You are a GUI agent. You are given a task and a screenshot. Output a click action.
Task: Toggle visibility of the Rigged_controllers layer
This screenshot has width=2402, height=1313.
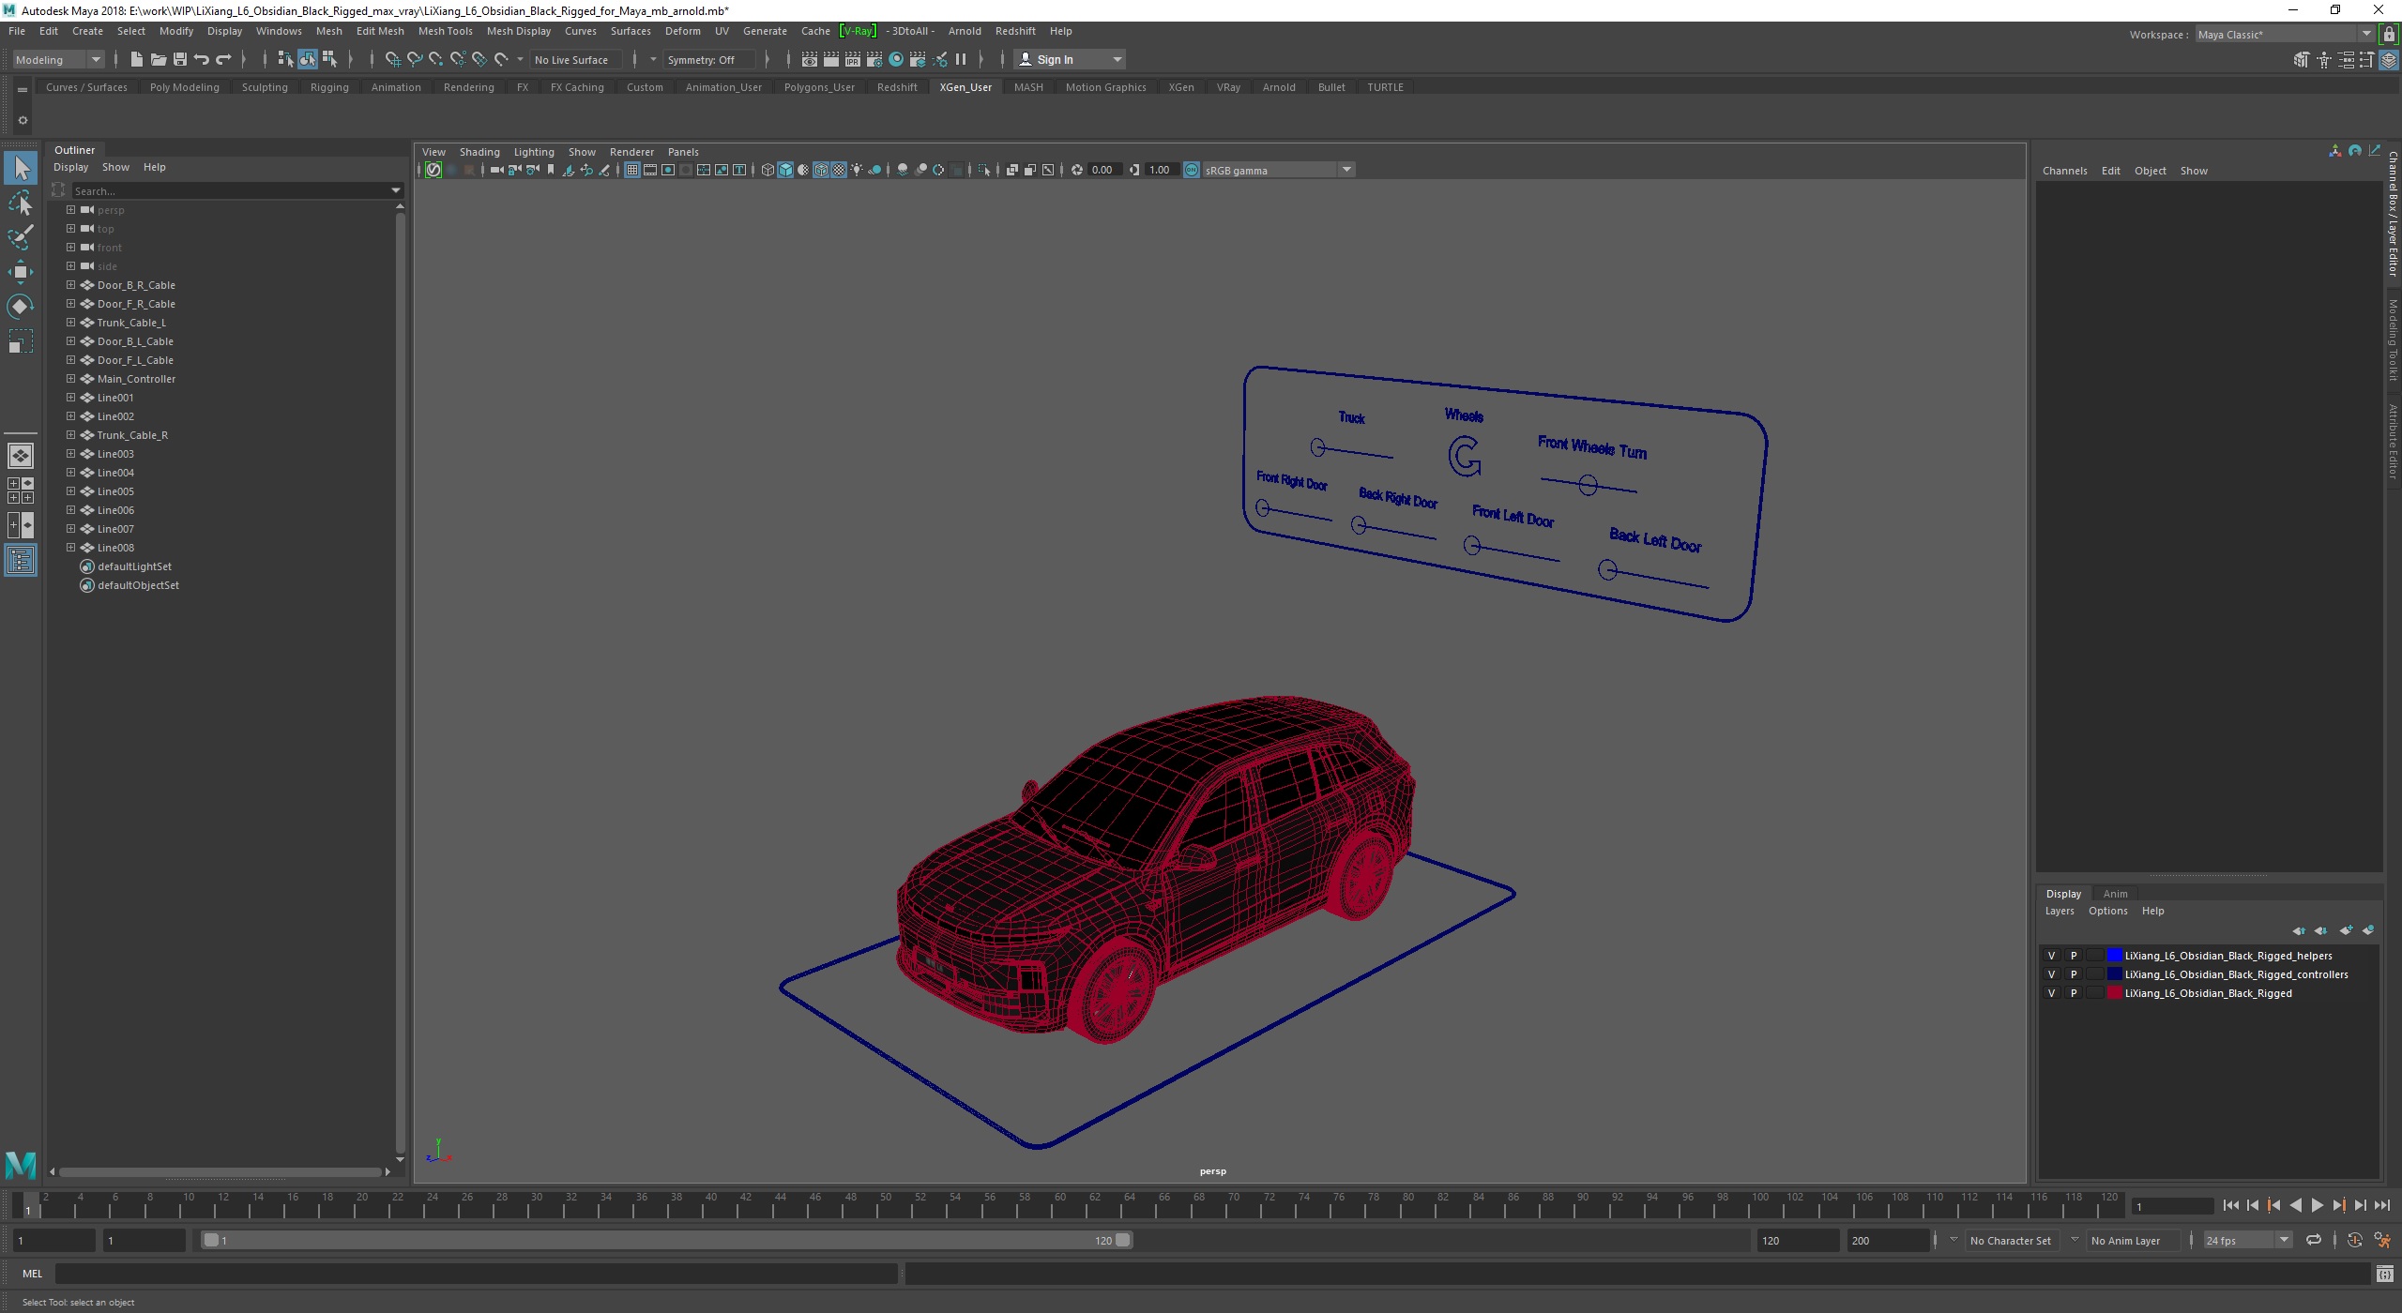click(2051, 974)
